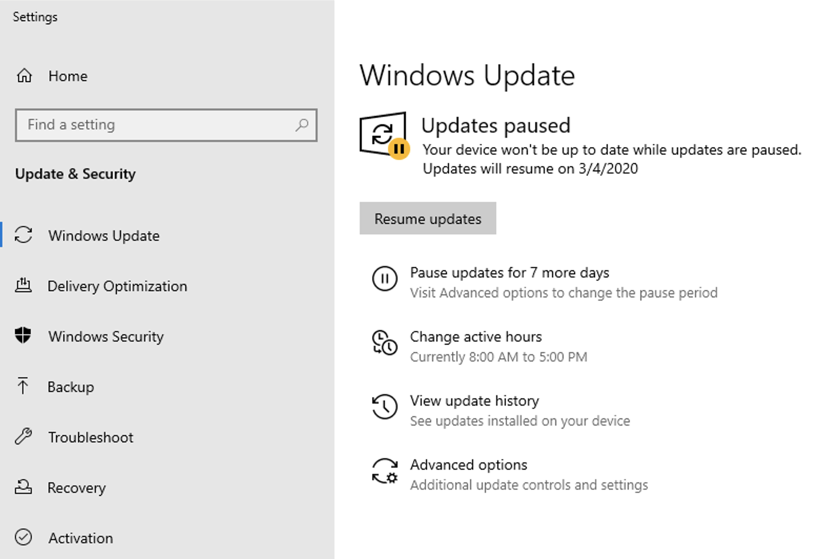This screenshot has height=559, width=840.
Task: Click the Updates paused status icon
Action: (x=384, y=134)
